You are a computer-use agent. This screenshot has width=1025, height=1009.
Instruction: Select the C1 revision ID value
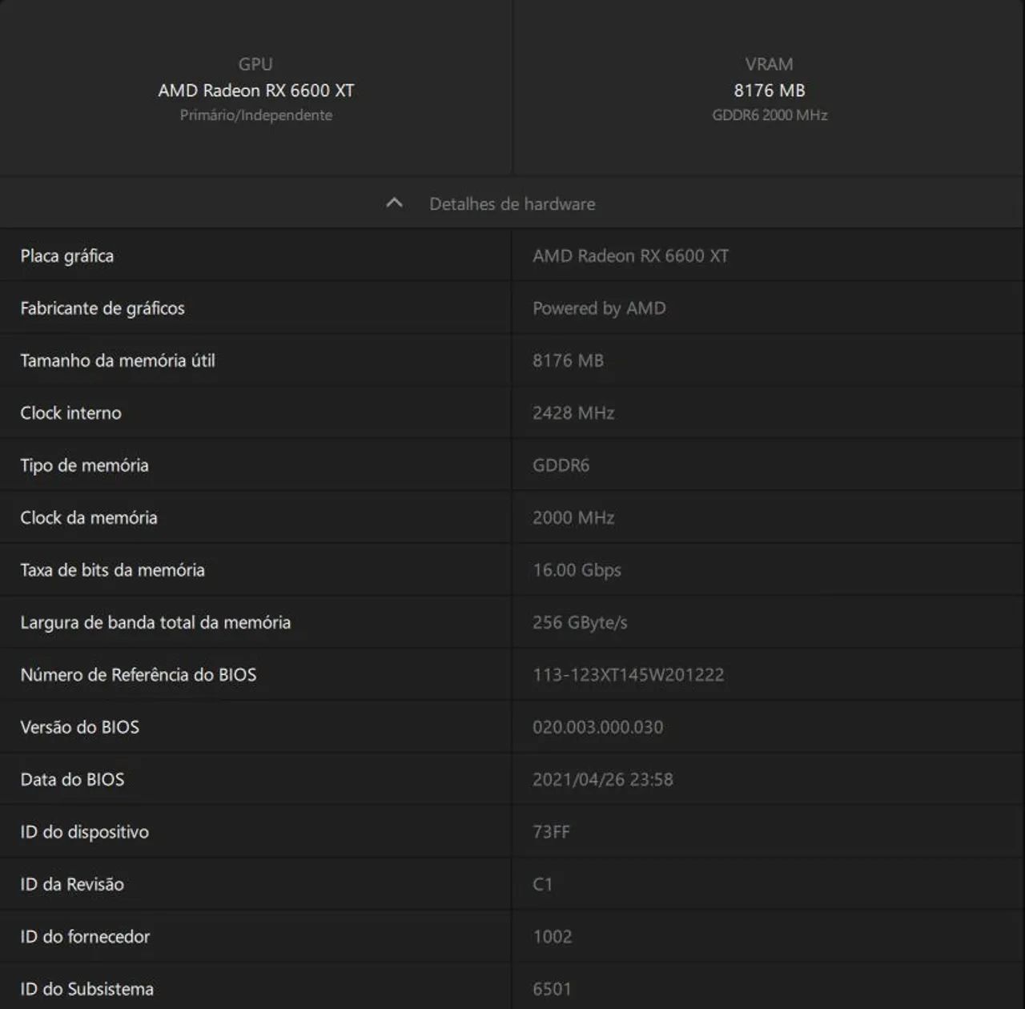tap(543, 884)
